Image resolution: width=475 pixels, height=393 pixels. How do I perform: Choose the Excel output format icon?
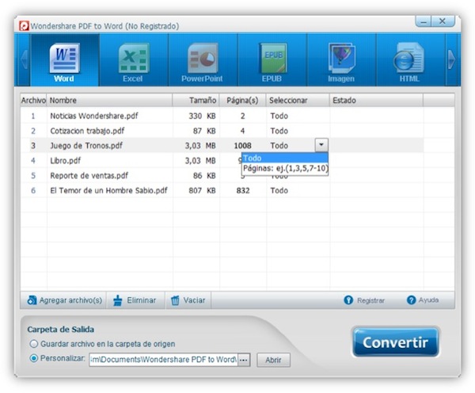click(x=133, y=60)
